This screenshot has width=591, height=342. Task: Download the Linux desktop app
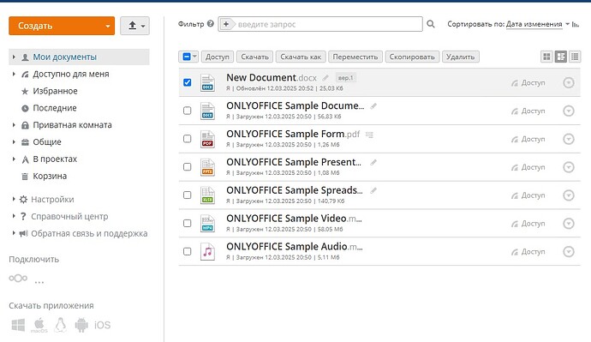pos(60,325)
